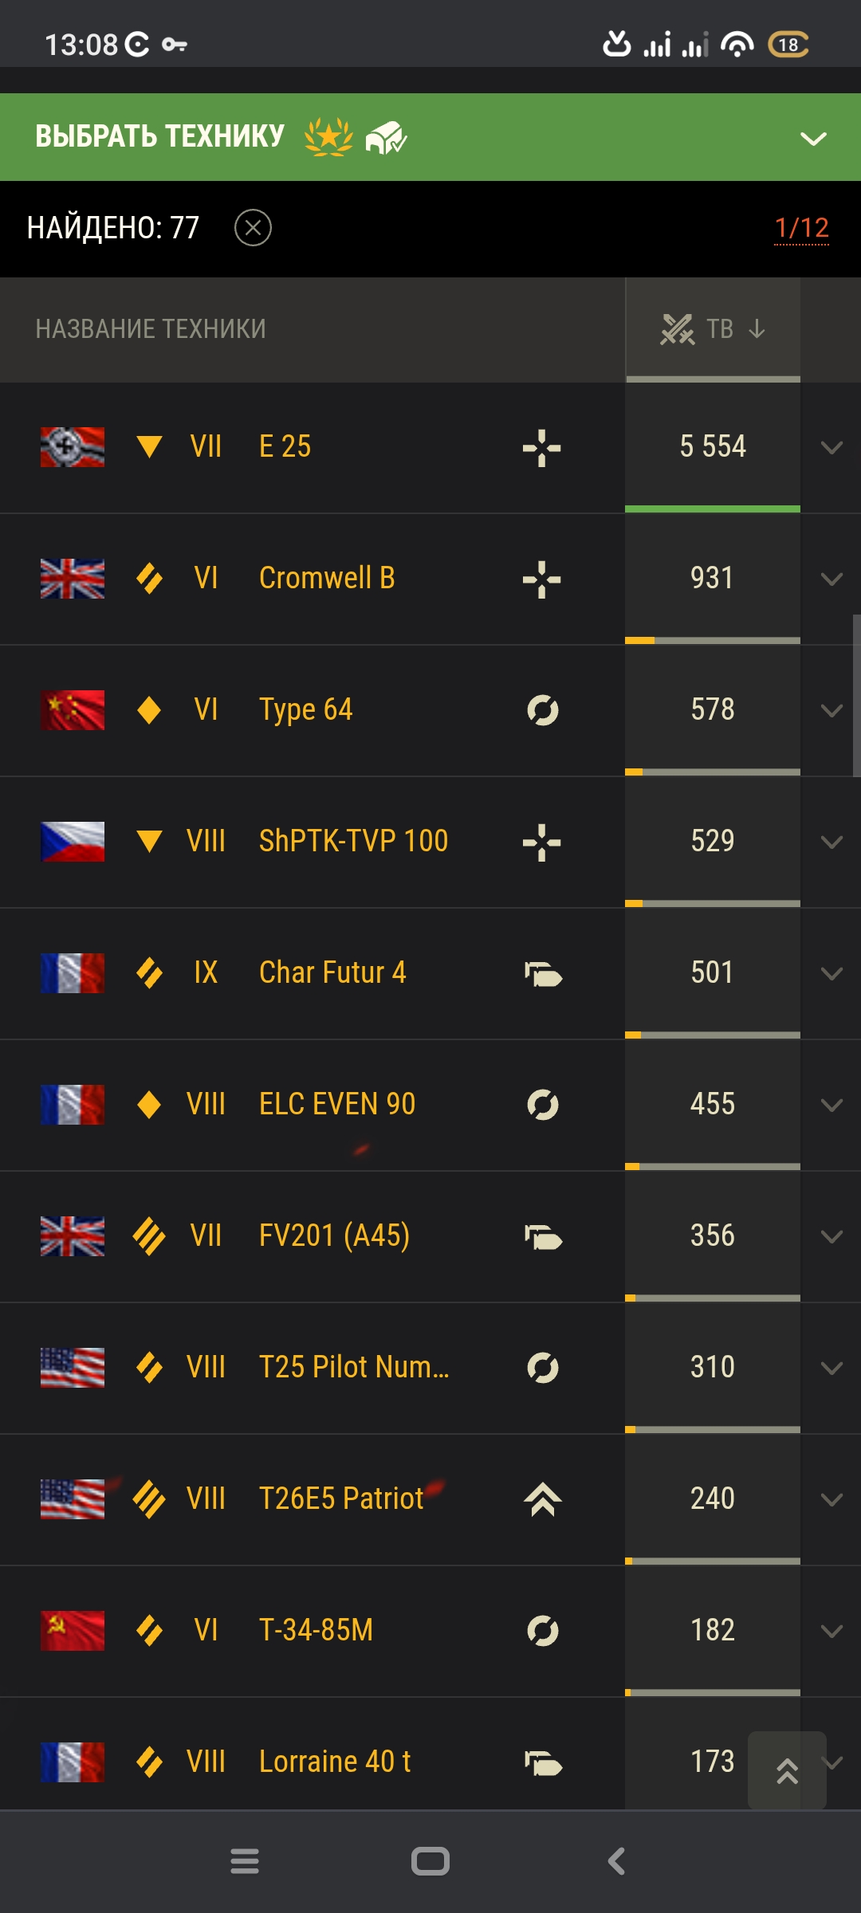Expand the Cromwell B row details

(832, 579)
